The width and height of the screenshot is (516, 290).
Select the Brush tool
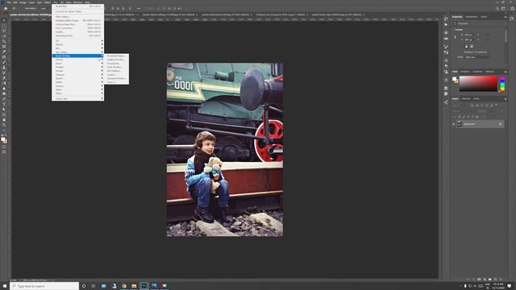(4, 62)
